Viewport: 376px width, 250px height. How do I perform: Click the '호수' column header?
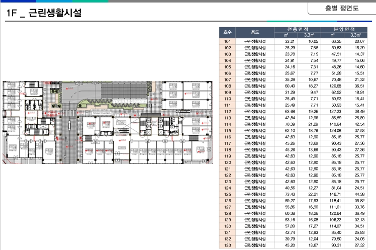pos(227,32)
